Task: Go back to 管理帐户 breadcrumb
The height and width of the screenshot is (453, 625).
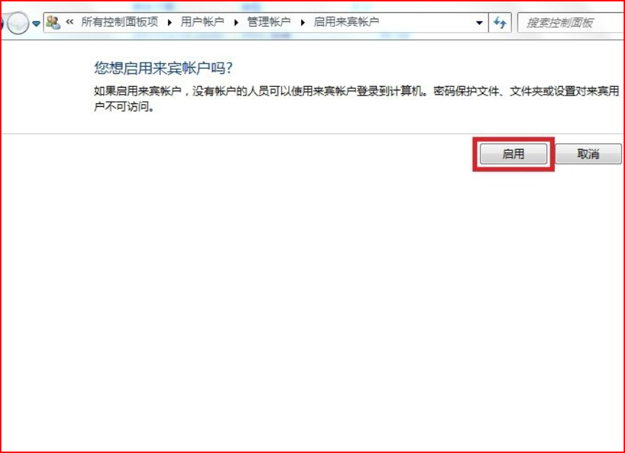Action: [268, 22]
